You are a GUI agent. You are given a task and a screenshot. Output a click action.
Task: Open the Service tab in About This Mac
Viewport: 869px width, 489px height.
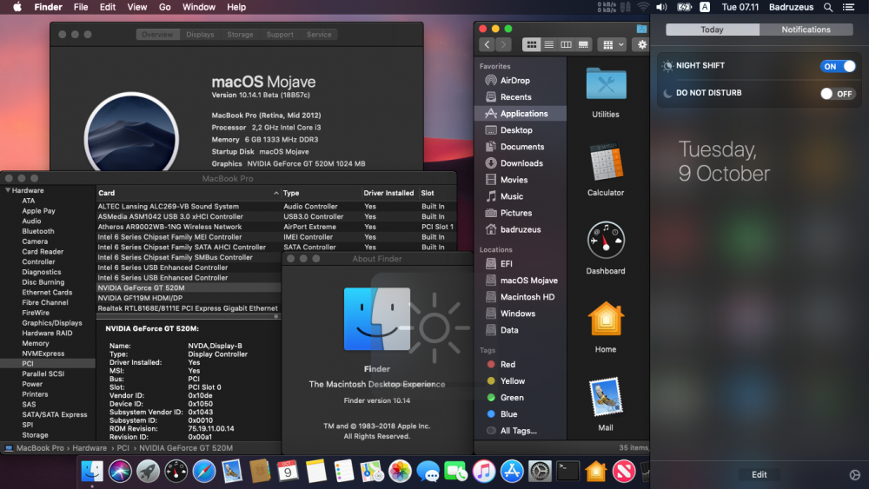click(319, 35)
